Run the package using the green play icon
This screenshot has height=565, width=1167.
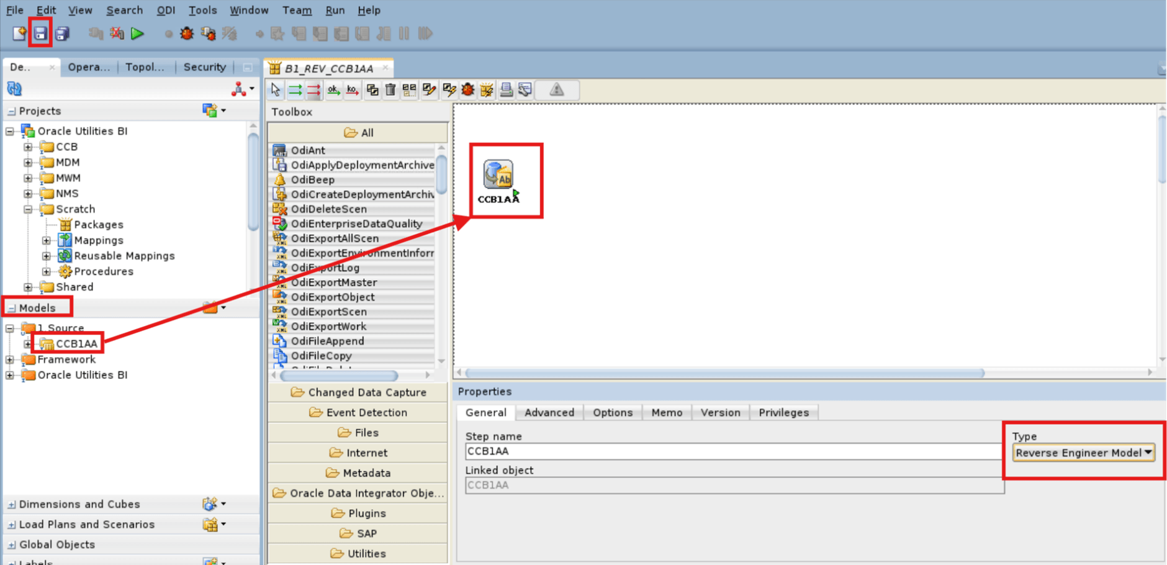tap(138, 34)
